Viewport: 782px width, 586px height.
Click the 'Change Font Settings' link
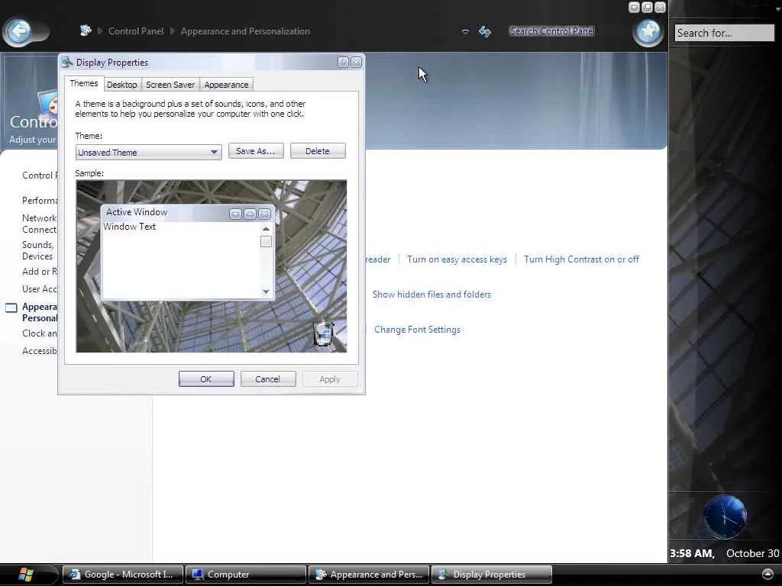click(x=418, y=330)
